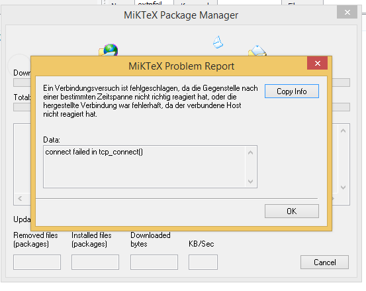Click the 'KB/Sec' label
The height and width of the screenshot is (291, 366).
tap(201, 244)
